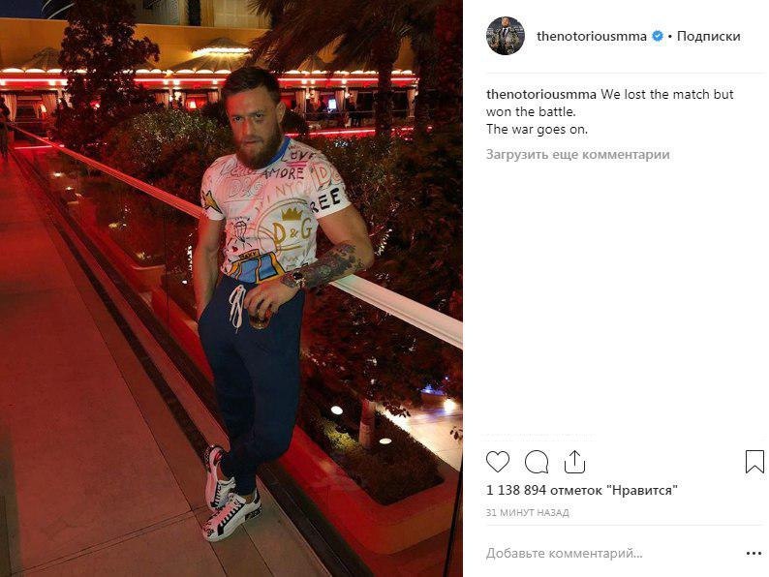View the 1 138 894 likes list
The height and width of the screenshot is (577, 769).
click(x=582, y=490)
